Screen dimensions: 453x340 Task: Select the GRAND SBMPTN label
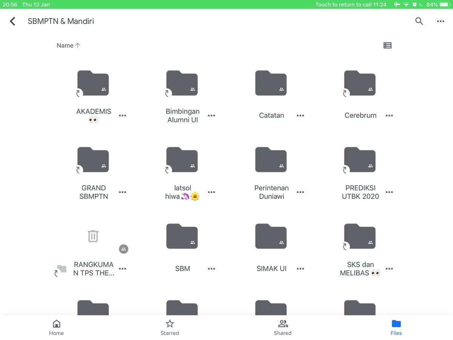point(94,192)
